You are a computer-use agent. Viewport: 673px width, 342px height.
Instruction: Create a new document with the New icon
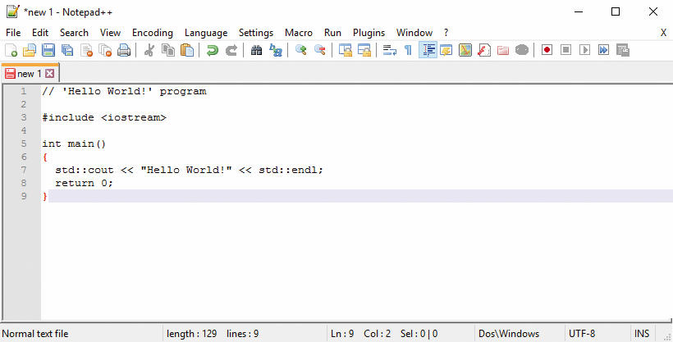(x=11, y=50)
